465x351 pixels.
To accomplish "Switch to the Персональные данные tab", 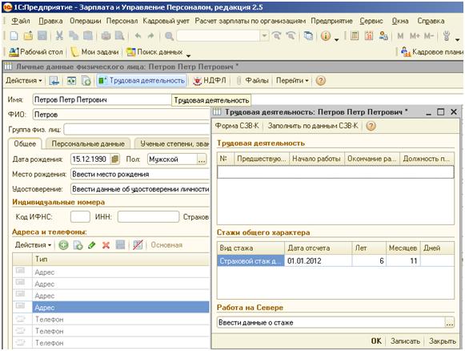I will tap(88, 143).
